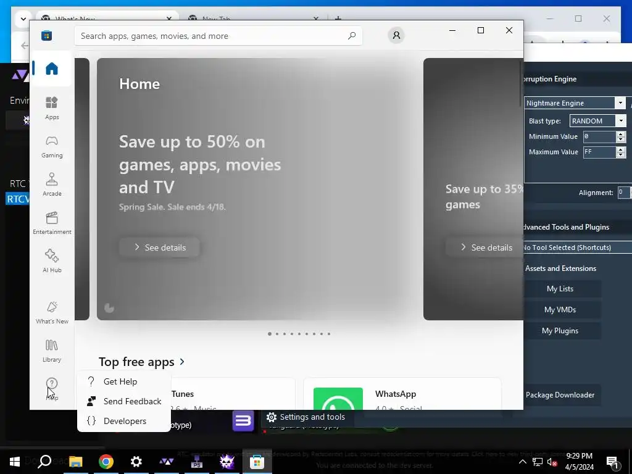Screen dimensions: 632x474
Task: Open the Package Downloader in RTC
Action: tap(560, 395)
